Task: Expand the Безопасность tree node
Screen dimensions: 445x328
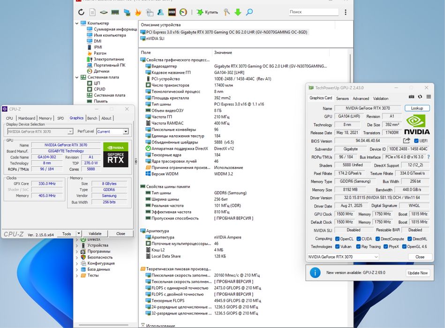Action: pos(76,257)
